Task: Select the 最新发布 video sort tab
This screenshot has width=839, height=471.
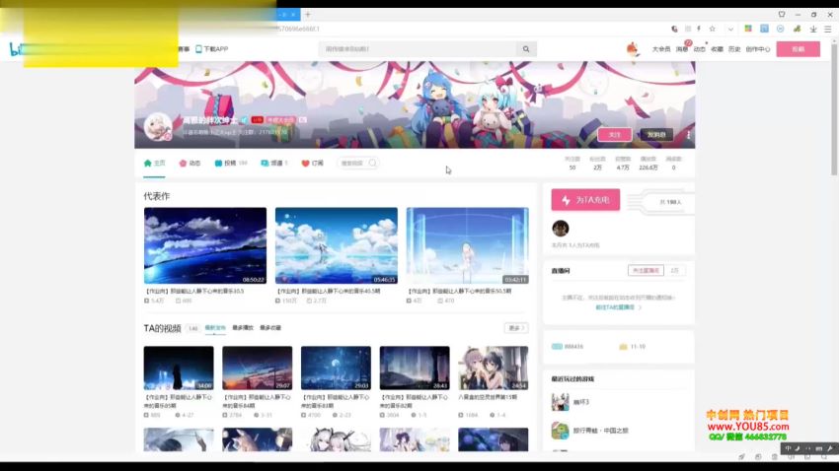Action: 214,328
